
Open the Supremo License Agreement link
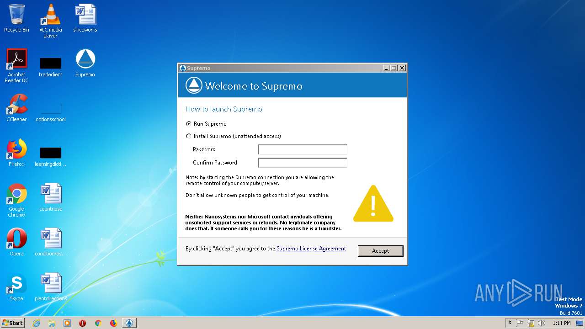click(311, 249)
